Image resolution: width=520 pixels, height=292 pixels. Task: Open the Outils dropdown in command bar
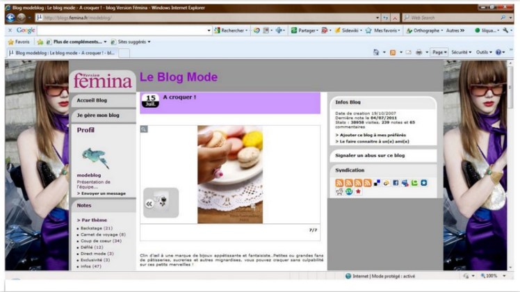click(x=484, y=52)
